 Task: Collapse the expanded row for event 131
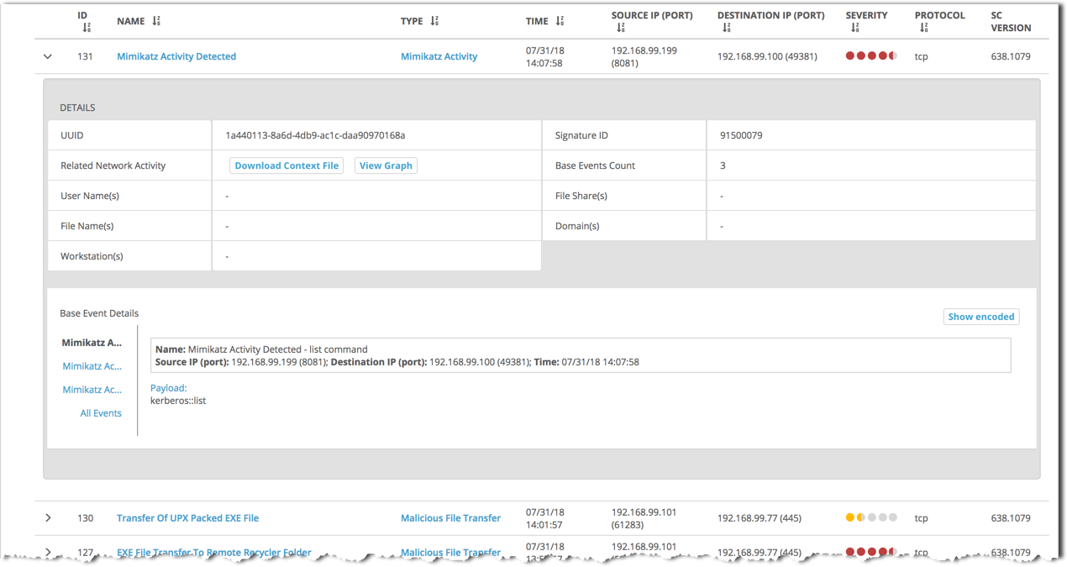[48, 56]
